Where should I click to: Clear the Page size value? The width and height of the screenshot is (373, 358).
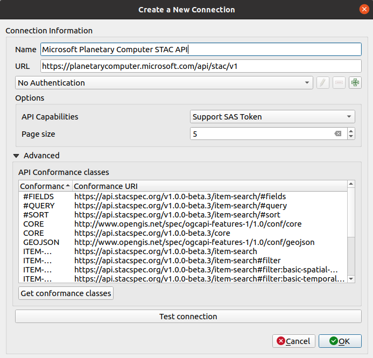tap(338, 134)
